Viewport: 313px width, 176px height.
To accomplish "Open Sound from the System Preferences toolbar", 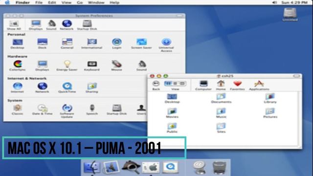I will (x=51, y=25).
